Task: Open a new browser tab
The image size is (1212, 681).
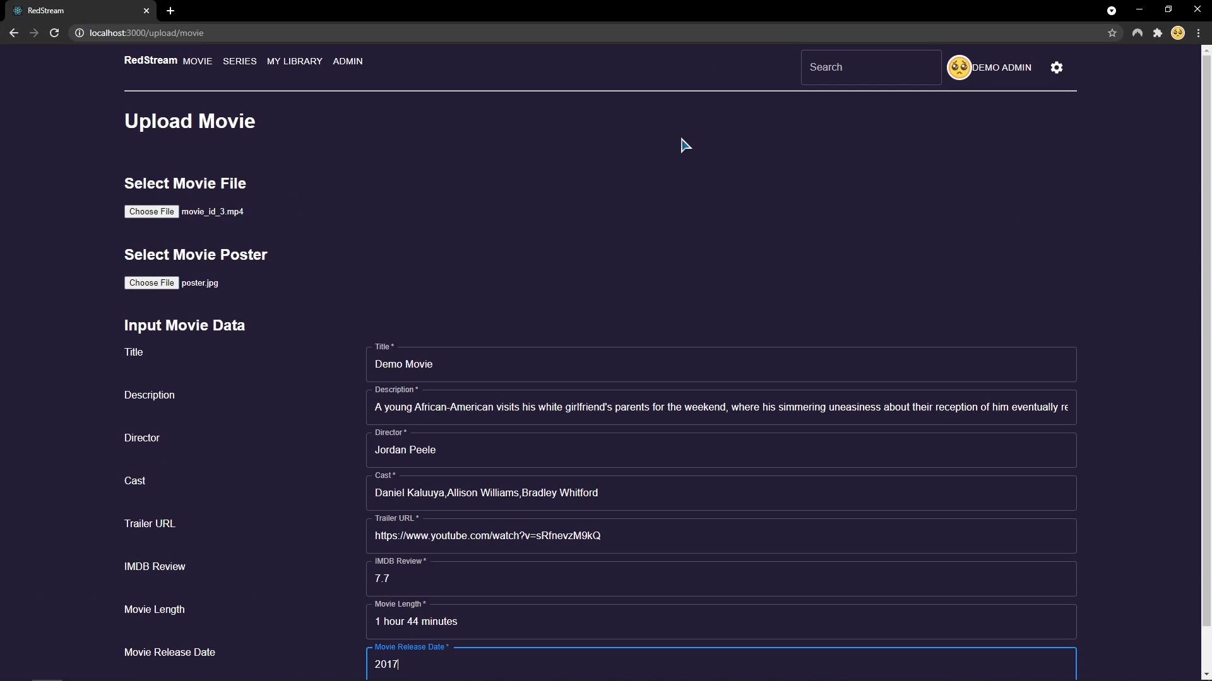Action: coord(170,11)
